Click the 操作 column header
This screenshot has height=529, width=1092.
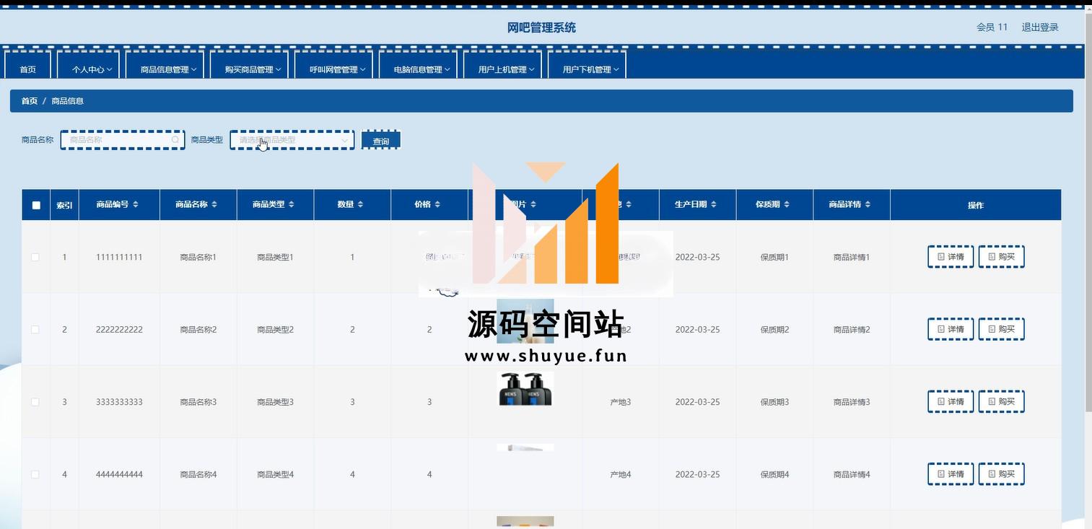pos(976,206)
